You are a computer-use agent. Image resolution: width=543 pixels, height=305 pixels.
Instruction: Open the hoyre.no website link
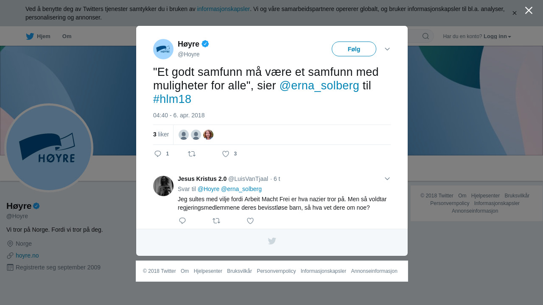(x=27, y=255)
